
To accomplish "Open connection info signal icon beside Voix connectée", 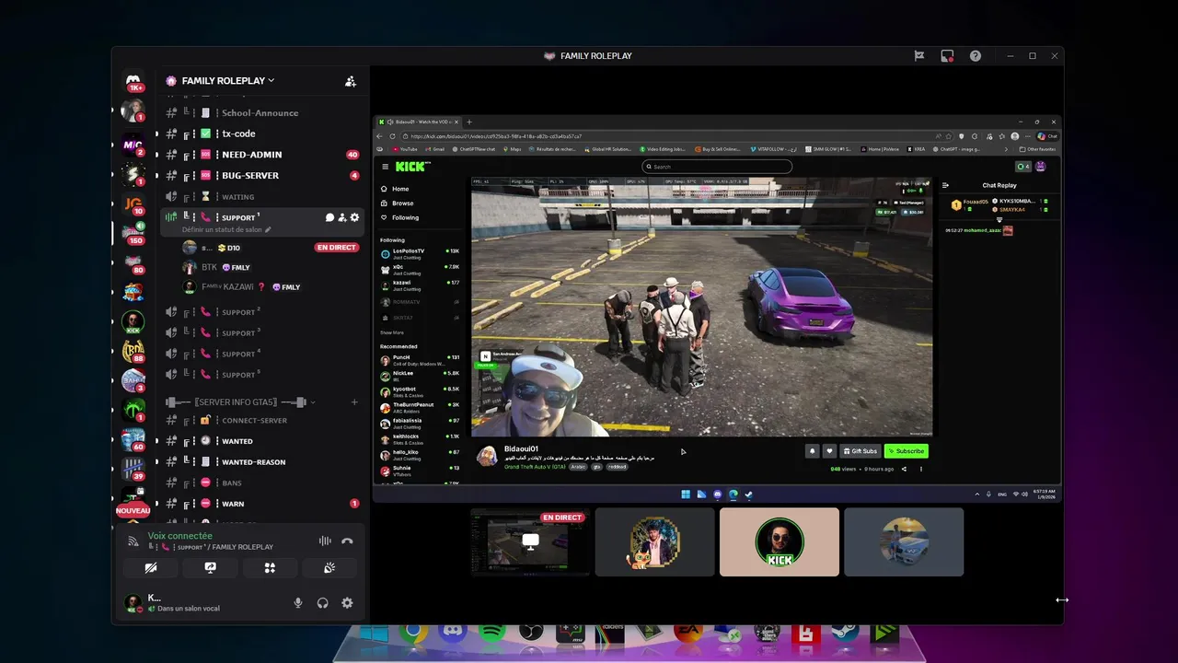I will 133,541.
